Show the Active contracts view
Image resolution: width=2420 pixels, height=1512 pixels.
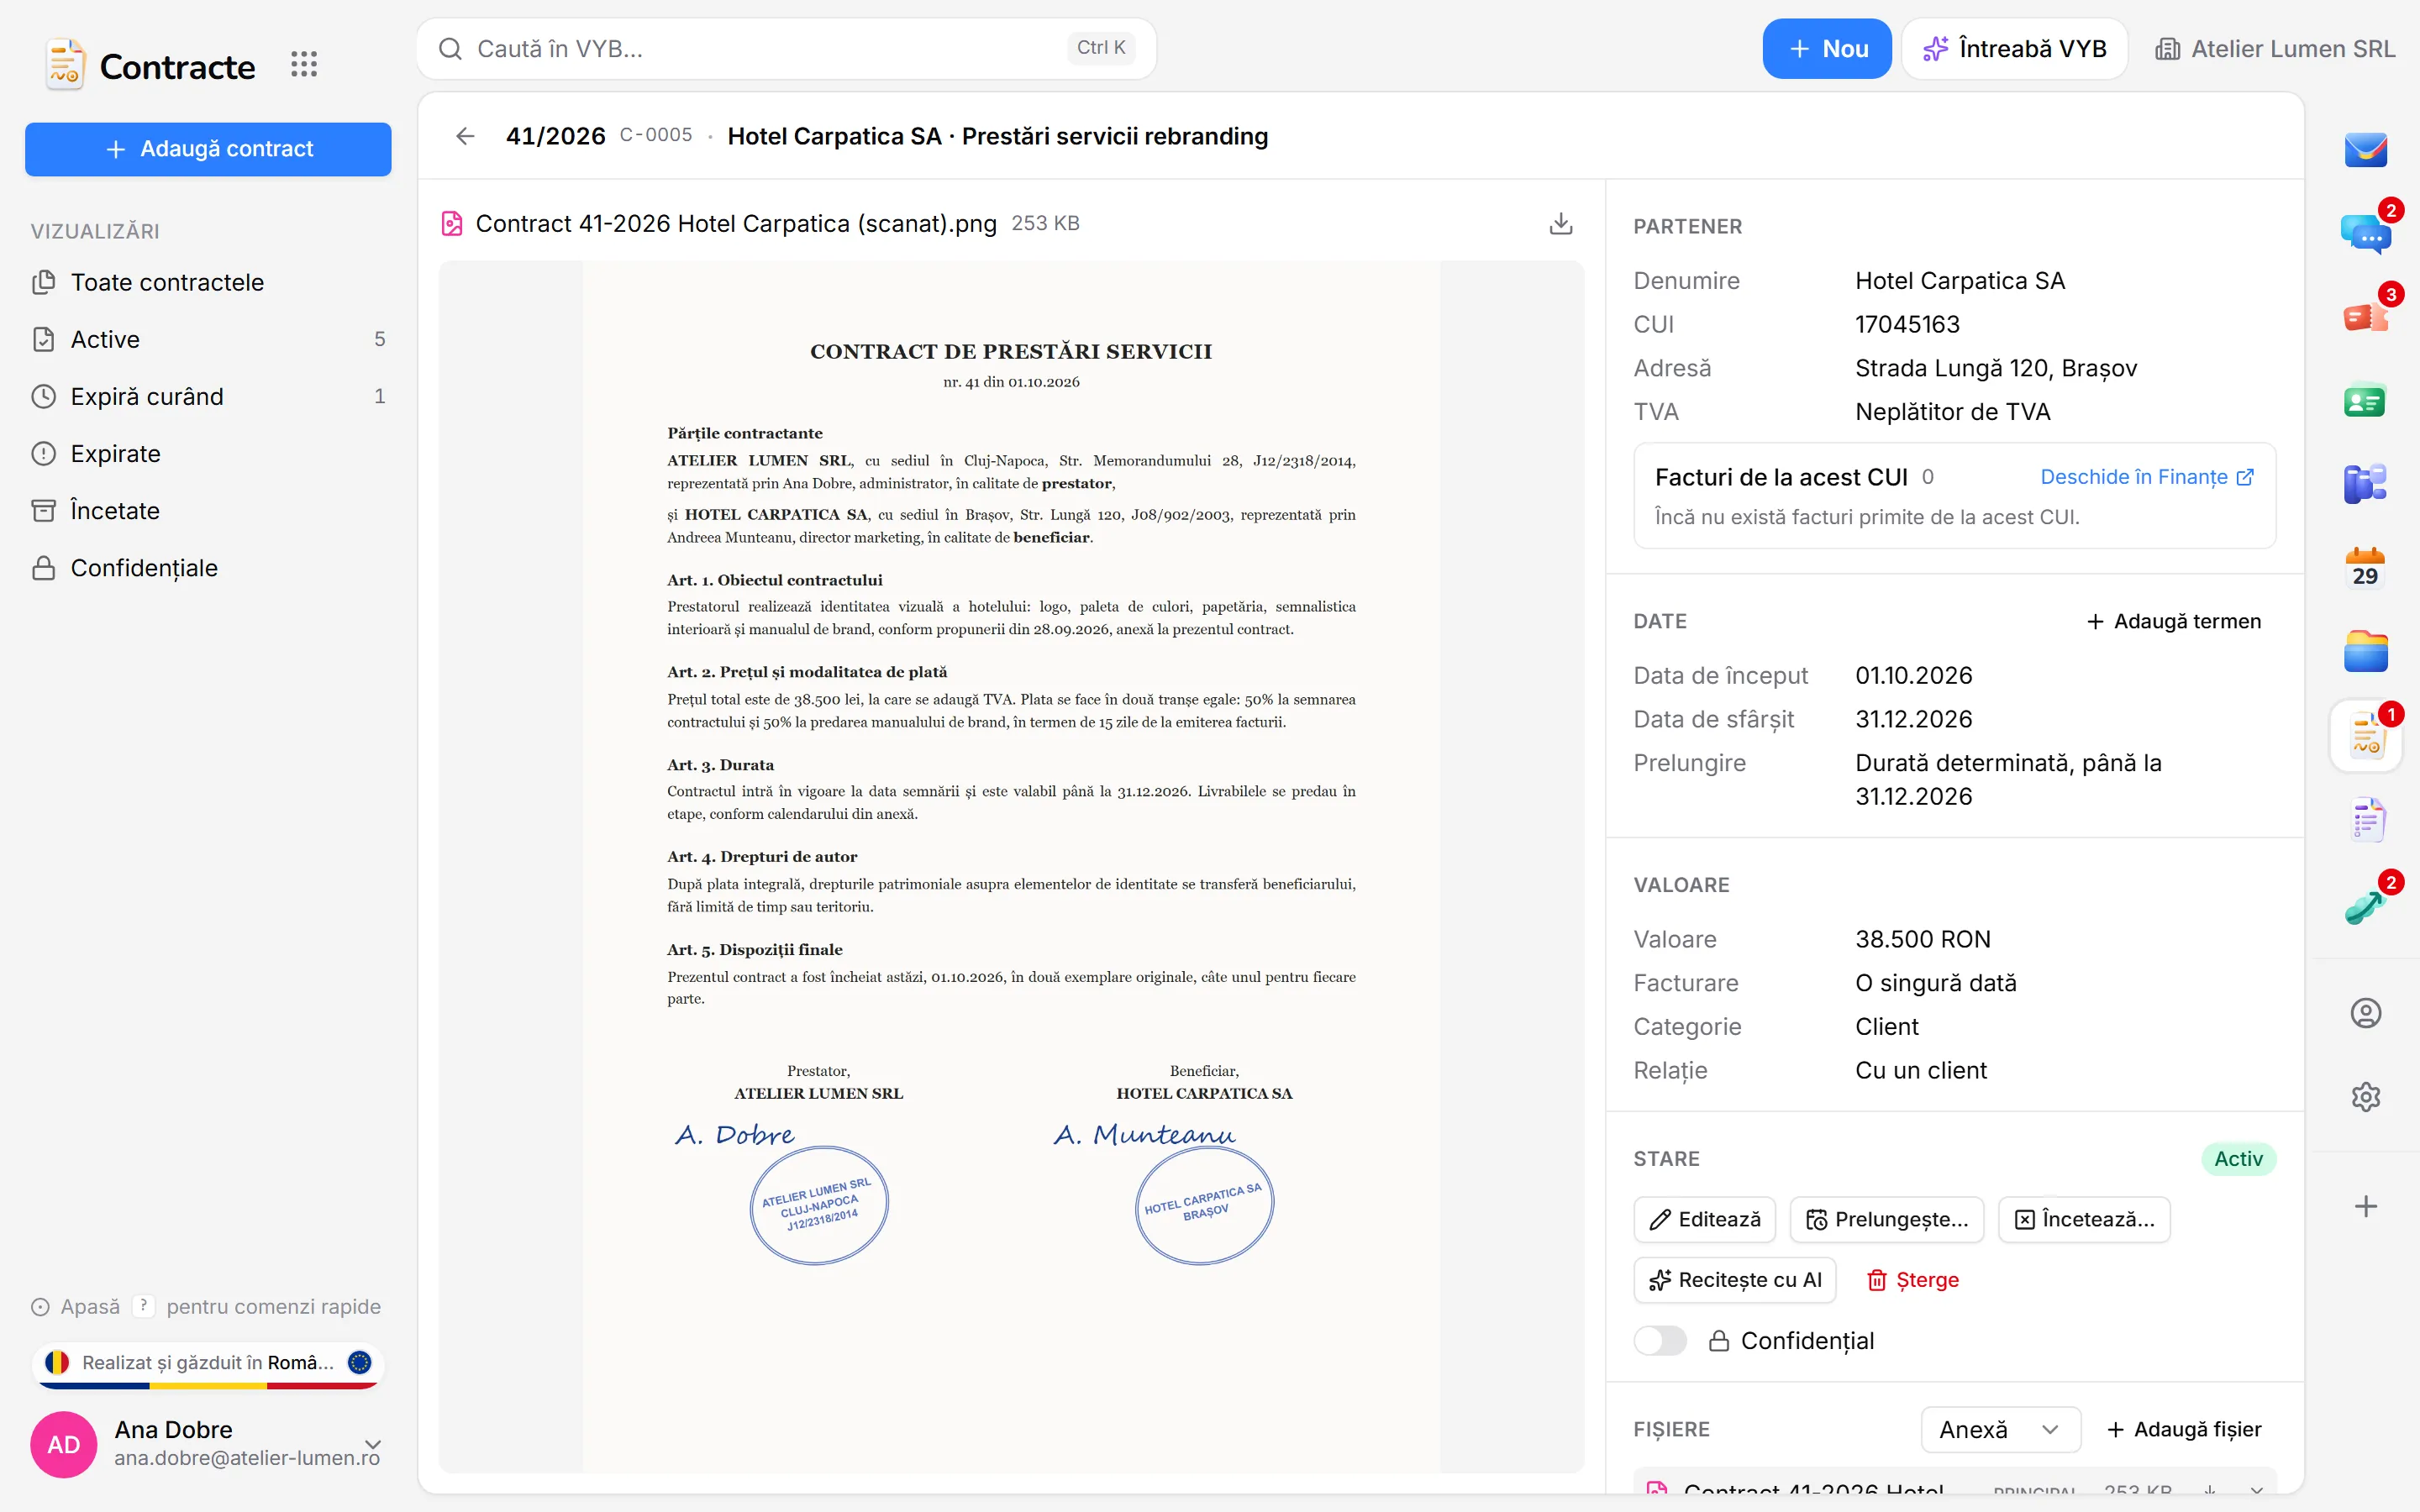(208, 340)
